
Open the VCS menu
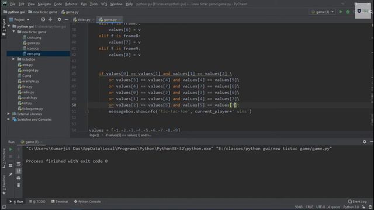tap(104, 4)
